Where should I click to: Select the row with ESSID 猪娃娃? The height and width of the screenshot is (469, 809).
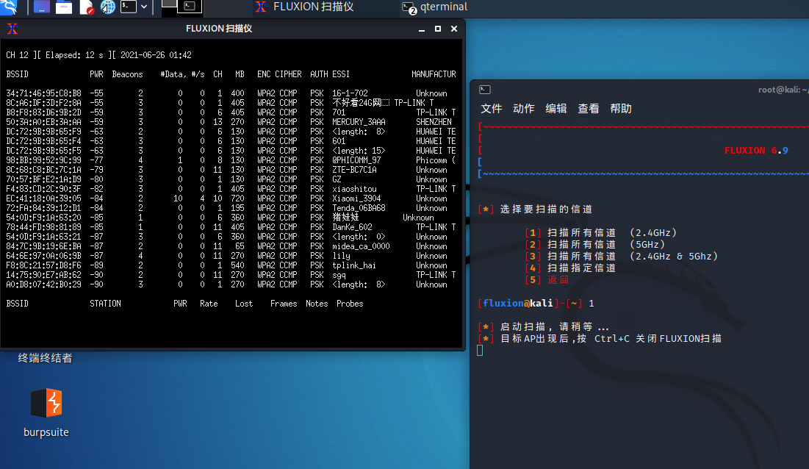click(x=231, y=218)
